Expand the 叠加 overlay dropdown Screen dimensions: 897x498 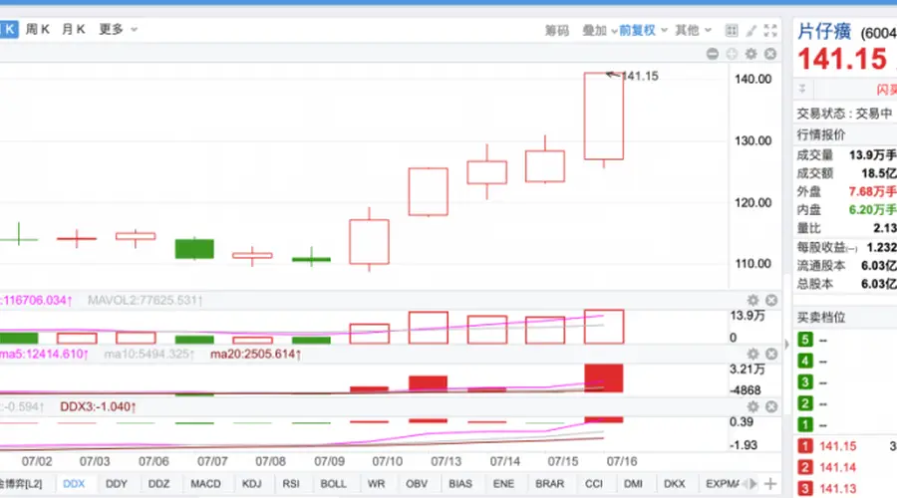click(599, 30)
